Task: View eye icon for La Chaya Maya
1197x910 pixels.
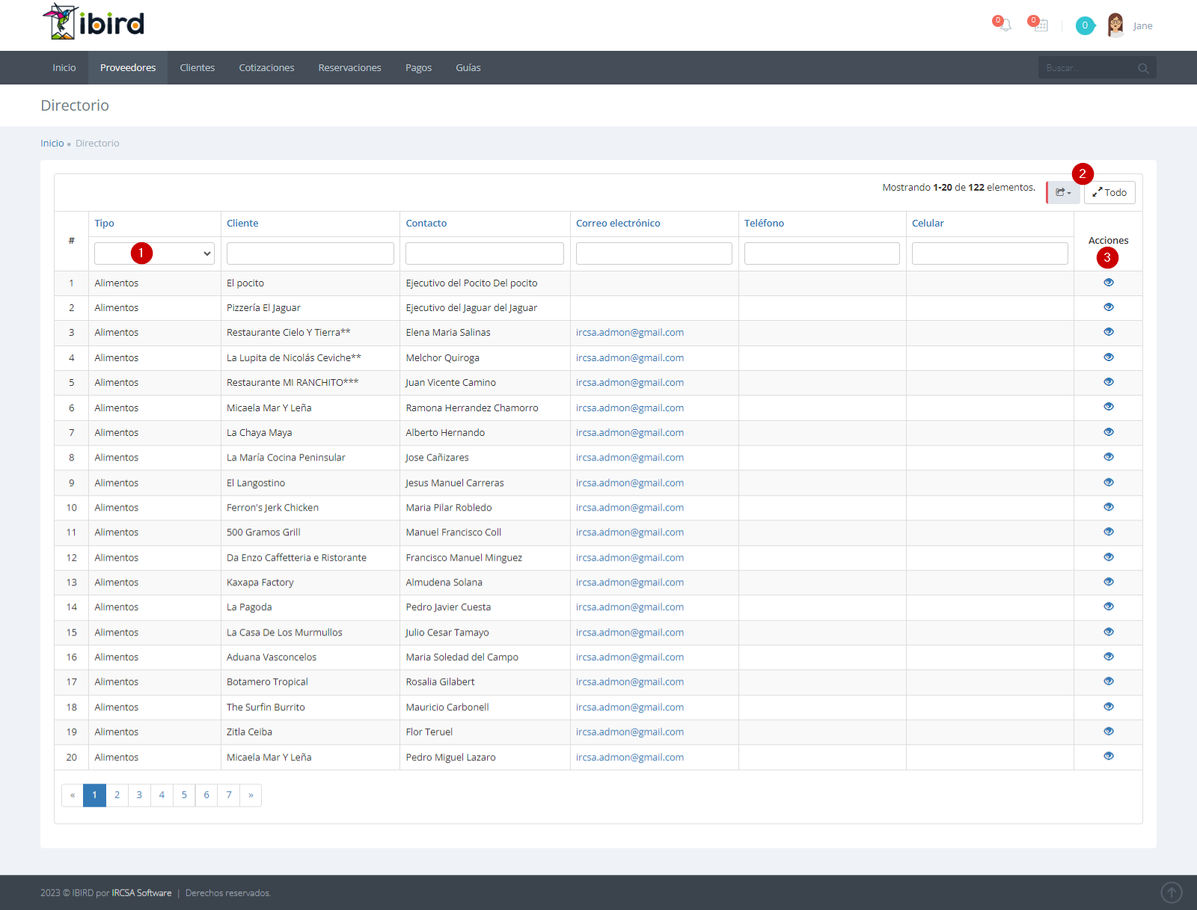Action: tap(1109, 432)
